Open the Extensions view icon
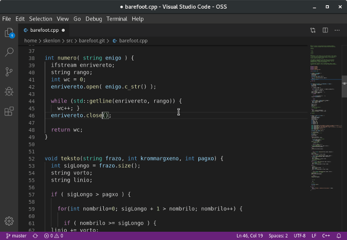 [x=9, y=111]
